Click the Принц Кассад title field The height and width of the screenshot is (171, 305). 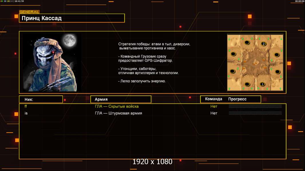(x=72, y=18)
